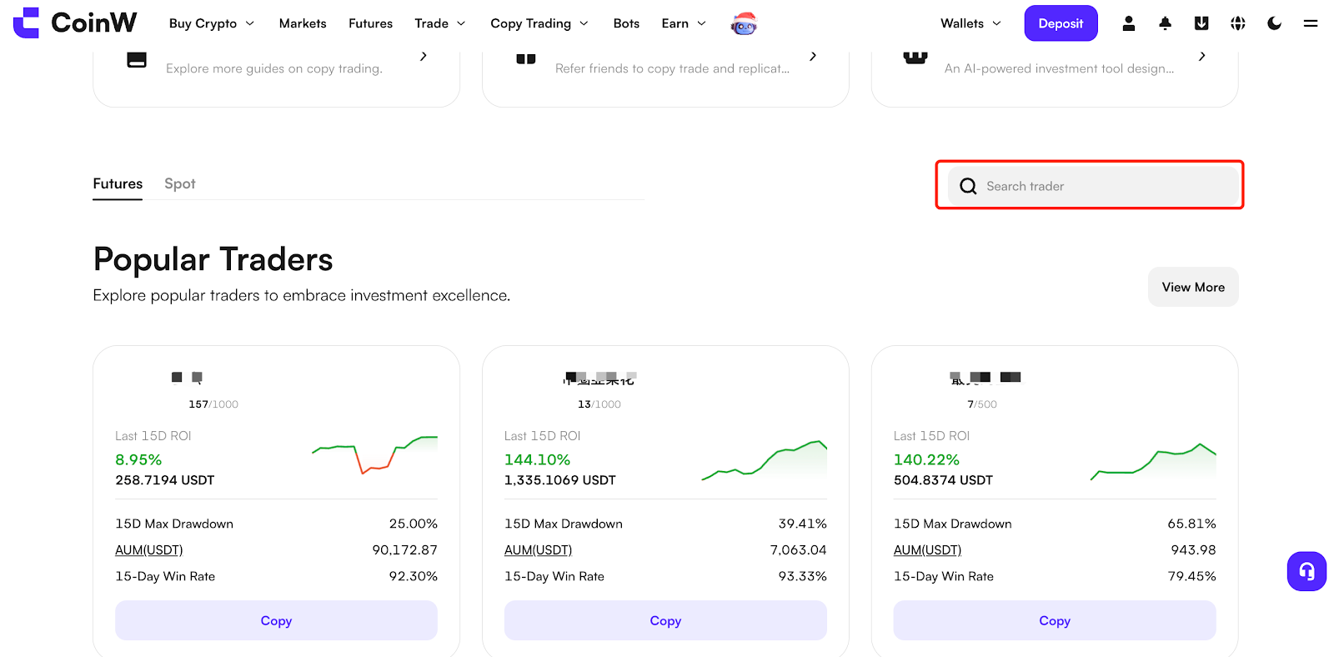Select the Futures tab under copy trading
The image size is (1334, 657).
pos(118,183)
